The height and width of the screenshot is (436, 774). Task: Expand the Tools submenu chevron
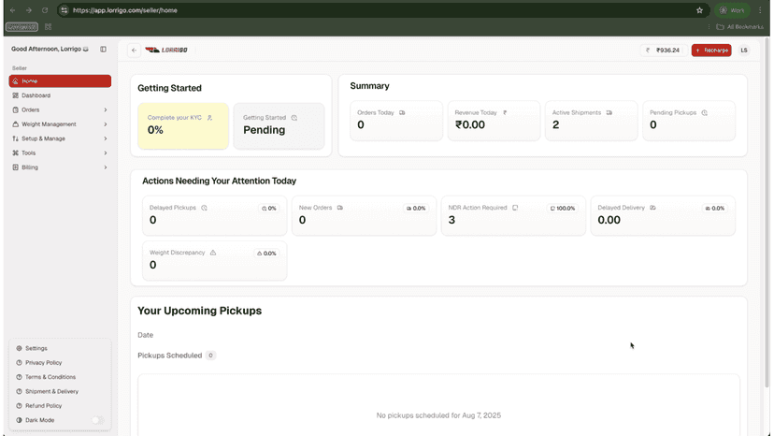pyautogui.click(x=105, y=153)
